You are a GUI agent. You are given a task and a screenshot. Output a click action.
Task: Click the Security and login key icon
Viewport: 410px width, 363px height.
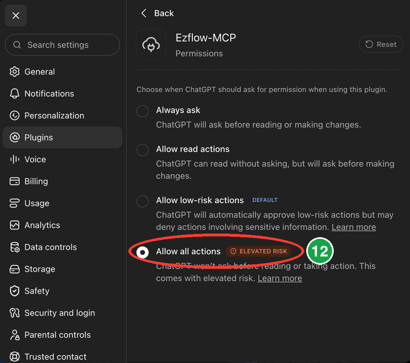pyautogui.click(x=15, y=313)
